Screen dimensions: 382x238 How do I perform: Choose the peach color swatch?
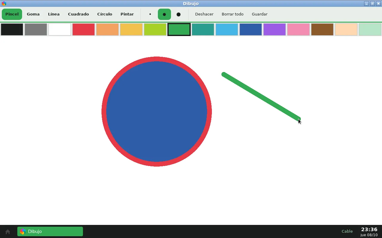pos(346,29)
